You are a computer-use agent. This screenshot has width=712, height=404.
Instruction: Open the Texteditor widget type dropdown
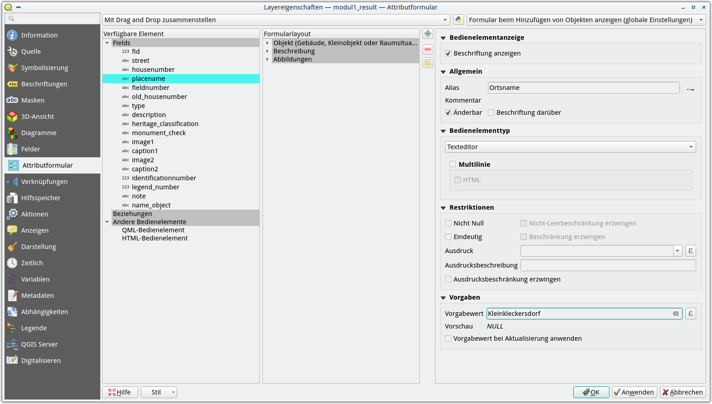570,147
